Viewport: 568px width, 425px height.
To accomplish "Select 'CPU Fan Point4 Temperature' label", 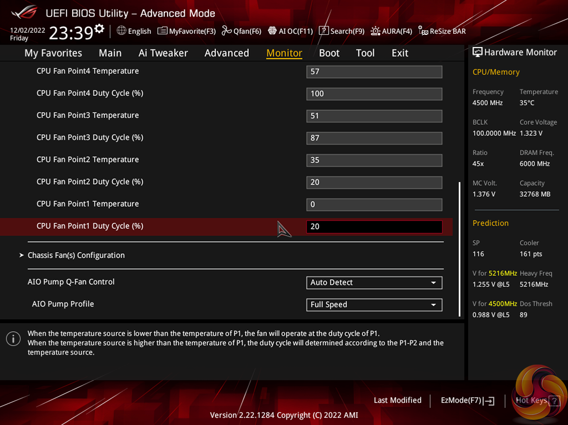I will point(88,71).
